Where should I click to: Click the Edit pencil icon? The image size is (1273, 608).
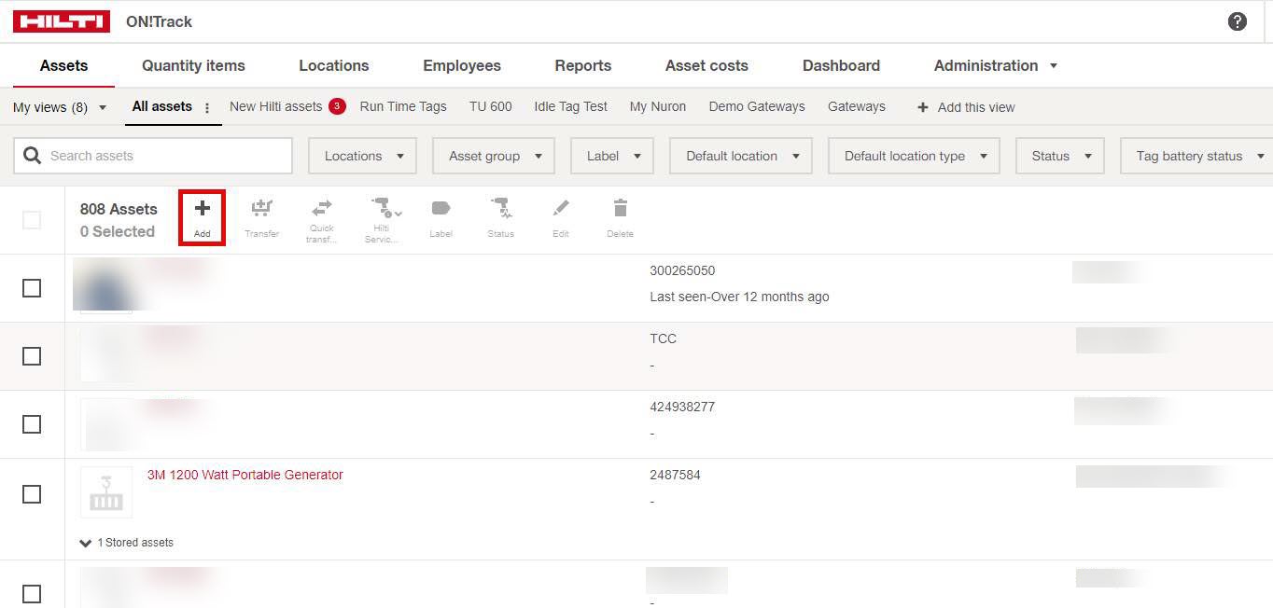561,208
